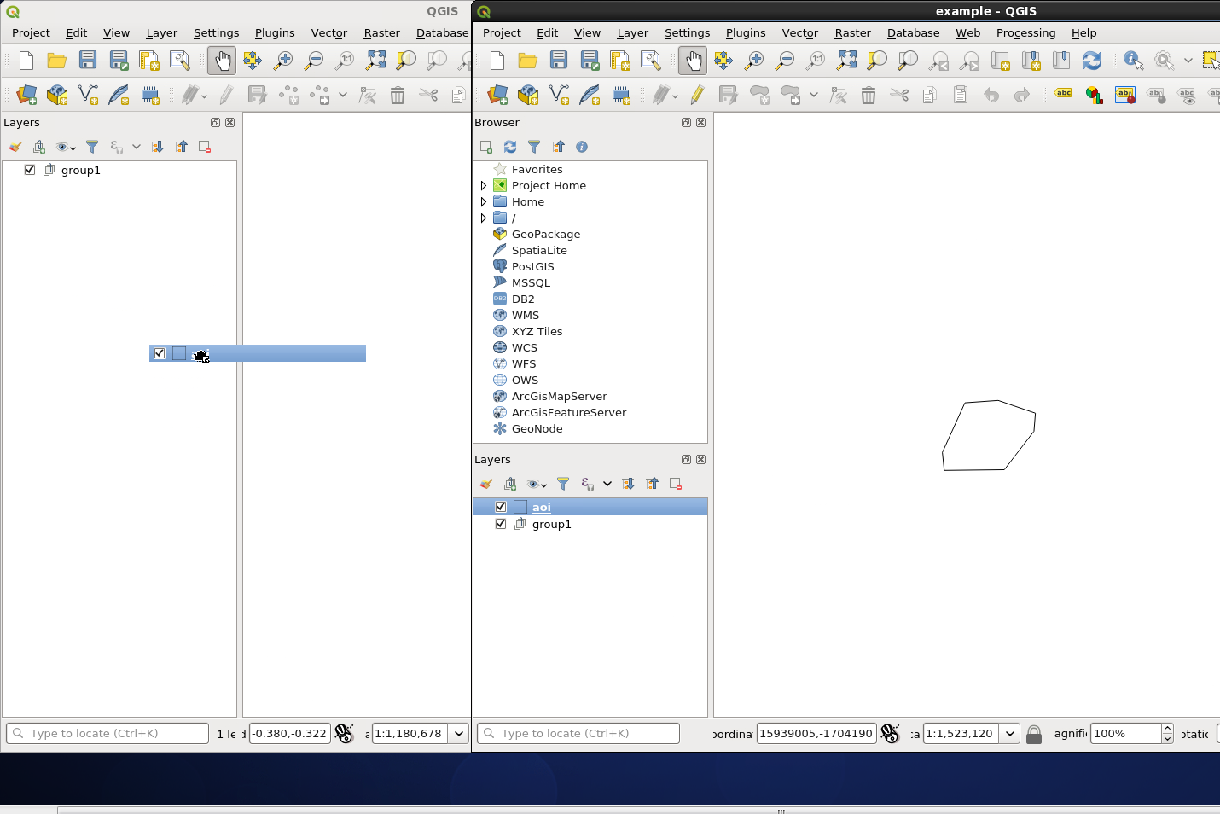
Task: Toggle group1 checkbox in right Layers panel
Action: pos(501,524)
